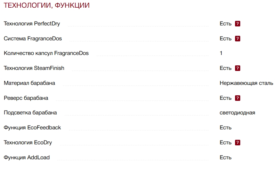Click the Функция AddLoad label

pyautogui.click(x=27, y=158)
